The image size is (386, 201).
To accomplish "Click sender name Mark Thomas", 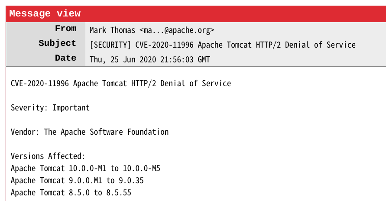I will pyautogui.click(x=113, y=30).
